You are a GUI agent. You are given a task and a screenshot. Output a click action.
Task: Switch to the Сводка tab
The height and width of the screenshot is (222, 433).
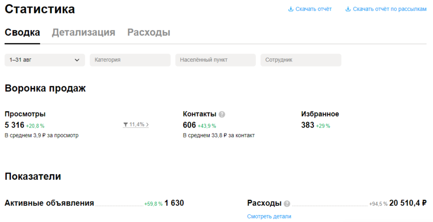tap(22, 32)
